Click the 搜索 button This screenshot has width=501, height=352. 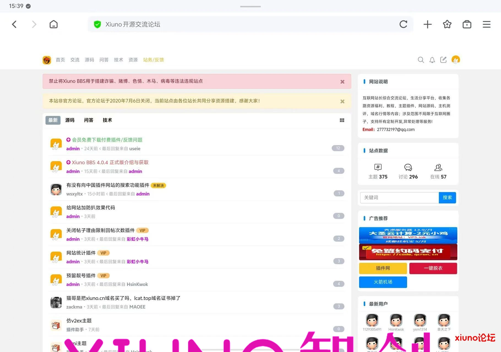pyautogui.click(x=447, y=197)
